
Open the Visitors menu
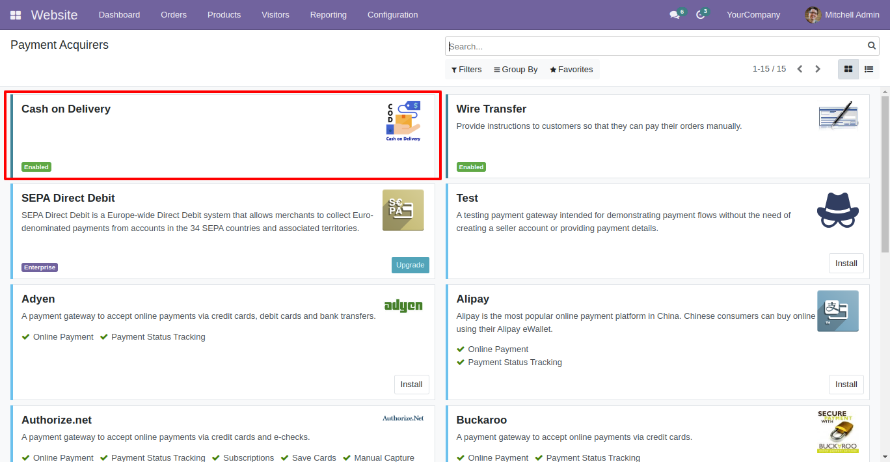point(275,15)
